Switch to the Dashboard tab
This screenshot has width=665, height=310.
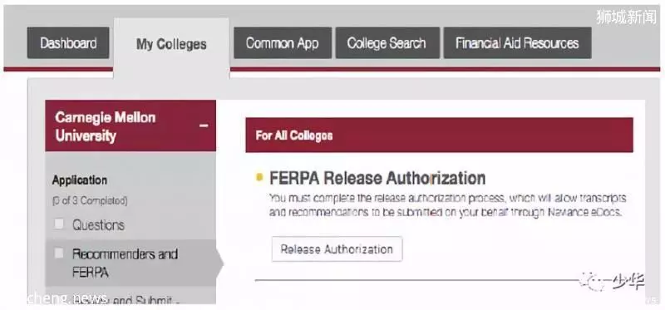click(x=68, y=43)
